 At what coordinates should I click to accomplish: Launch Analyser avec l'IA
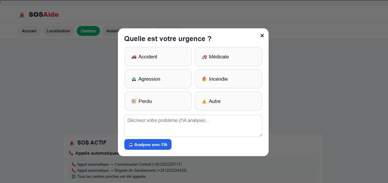click(x=148, y=145)
